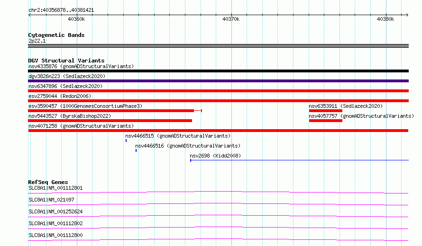Click the left arrow of the ruler
This screenshot has width=422, height=246.
pos(29,15)
